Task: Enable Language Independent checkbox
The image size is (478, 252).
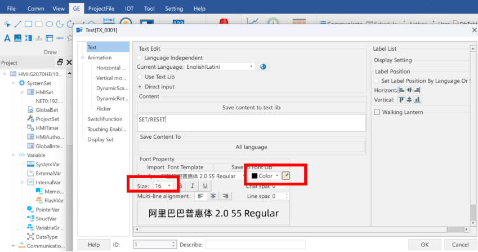Action: (140, 58)
